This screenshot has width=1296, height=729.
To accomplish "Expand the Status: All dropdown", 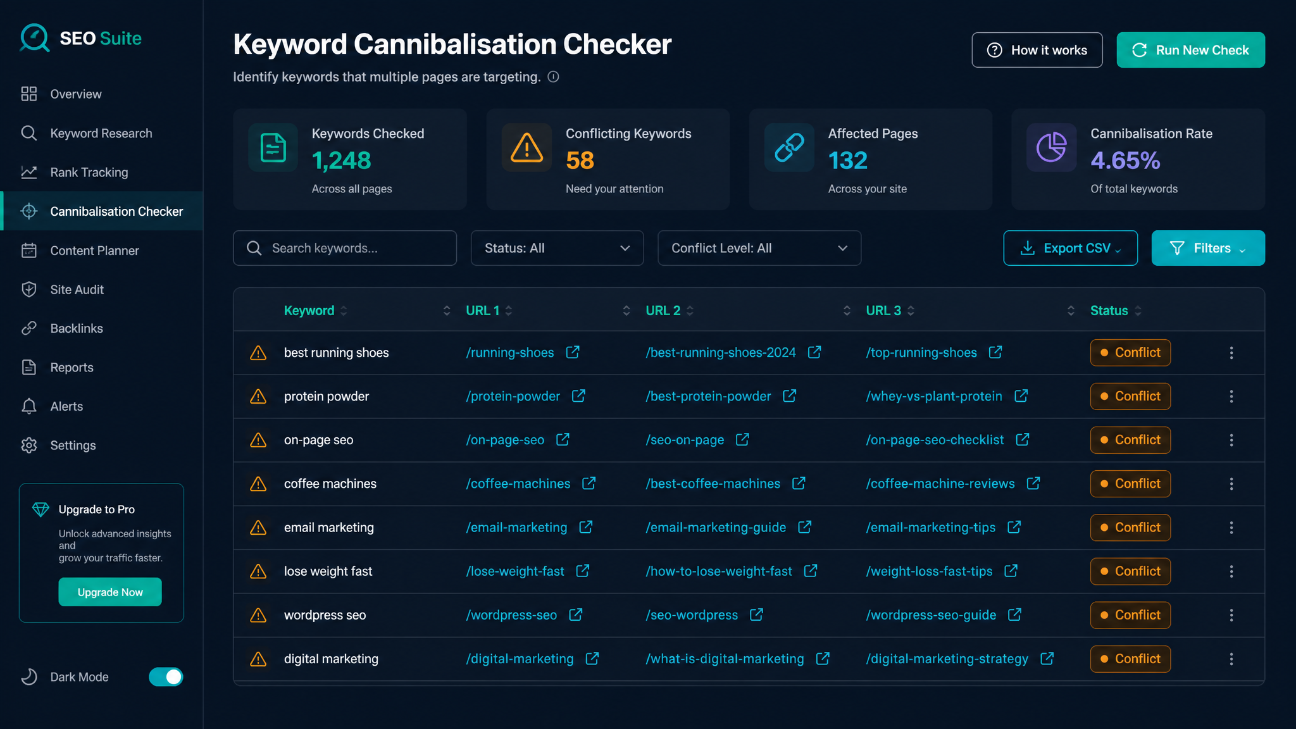I will tap(557, 248).
